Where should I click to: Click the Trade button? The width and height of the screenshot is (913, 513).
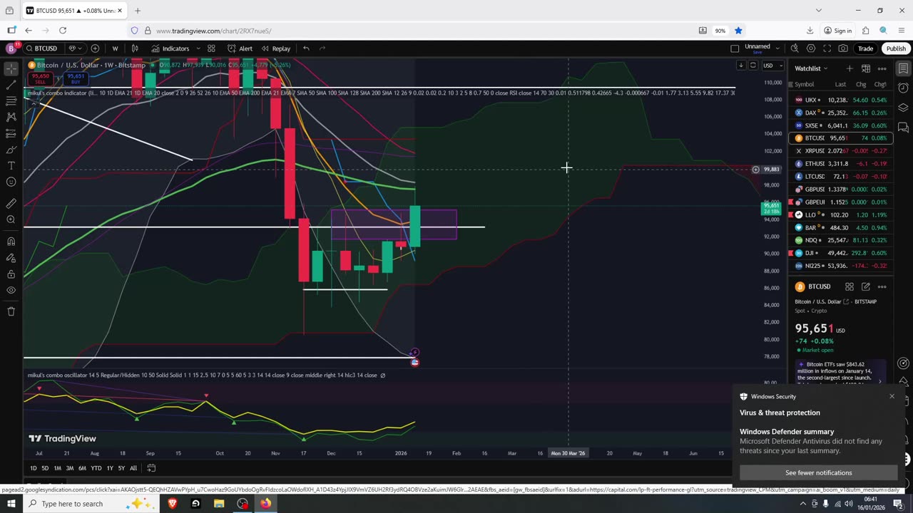[x=865, y=48]
